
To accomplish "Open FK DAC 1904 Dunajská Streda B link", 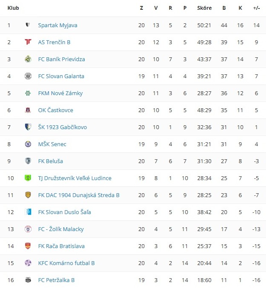I will [79, 195].
